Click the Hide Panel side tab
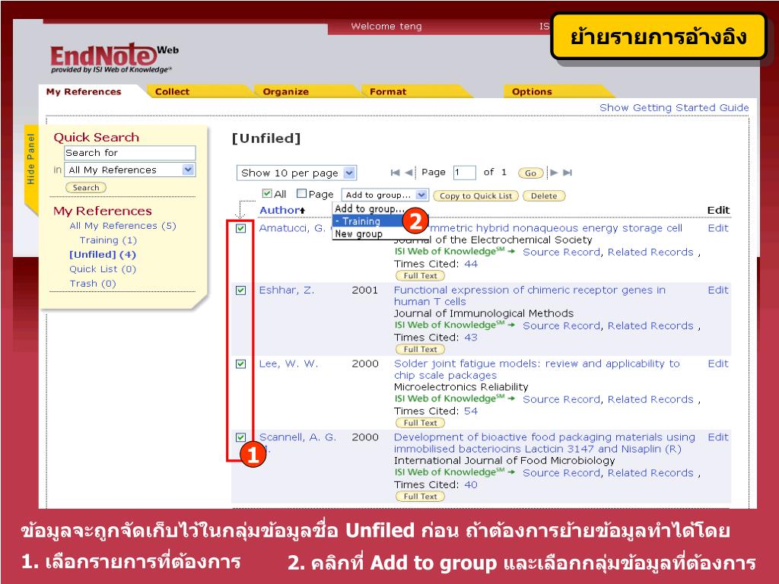779x584 pixels. click(x=31, y=160)
